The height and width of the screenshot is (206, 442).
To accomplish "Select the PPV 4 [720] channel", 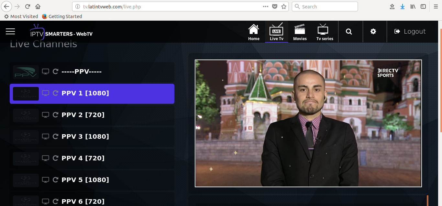I will tap(83, 158).
